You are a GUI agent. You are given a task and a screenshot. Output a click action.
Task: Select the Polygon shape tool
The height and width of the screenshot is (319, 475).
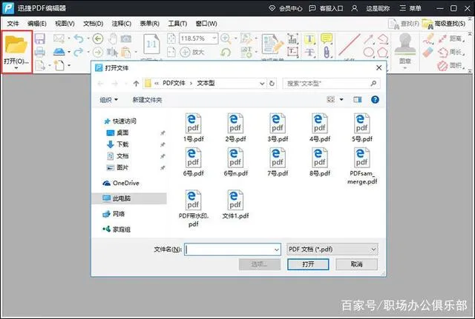[x=383, y=53]
